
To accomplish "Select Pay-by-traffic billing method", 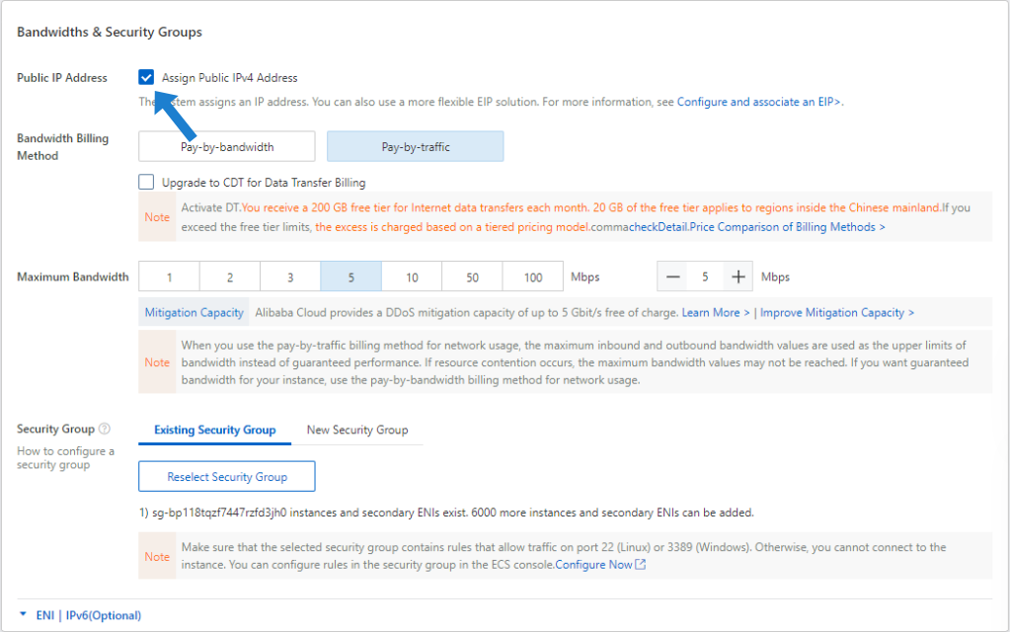I will pyautogui.click(x=415, y=147).
